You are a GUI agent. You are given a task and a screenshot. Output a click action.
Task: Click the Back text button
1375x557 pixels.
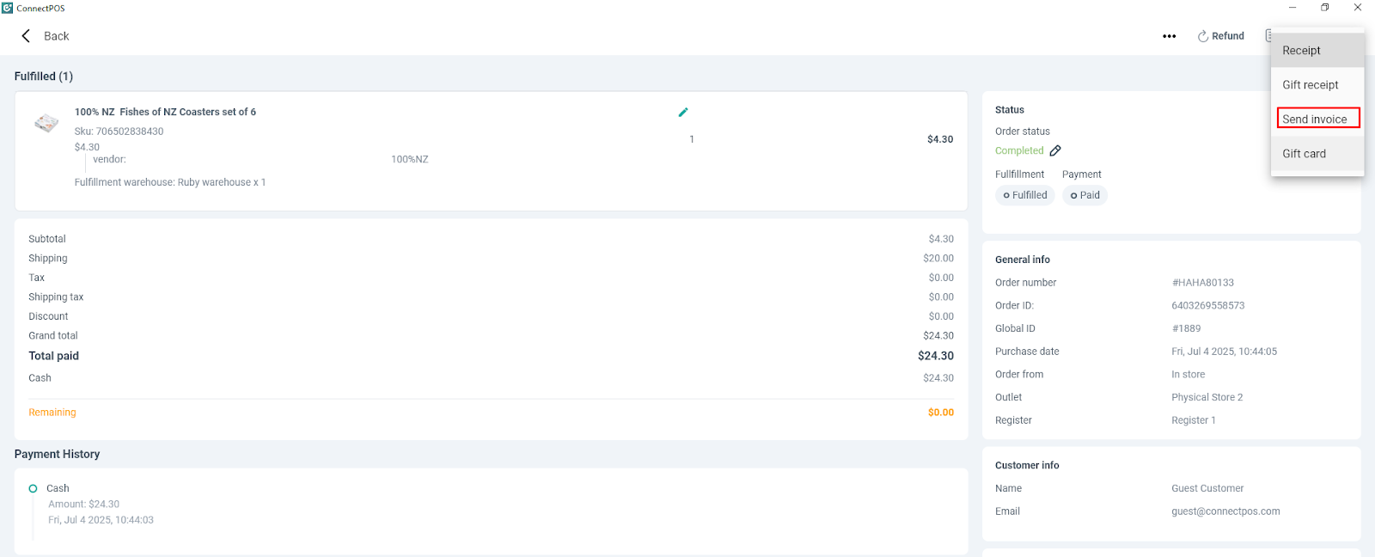click(57, 36)
